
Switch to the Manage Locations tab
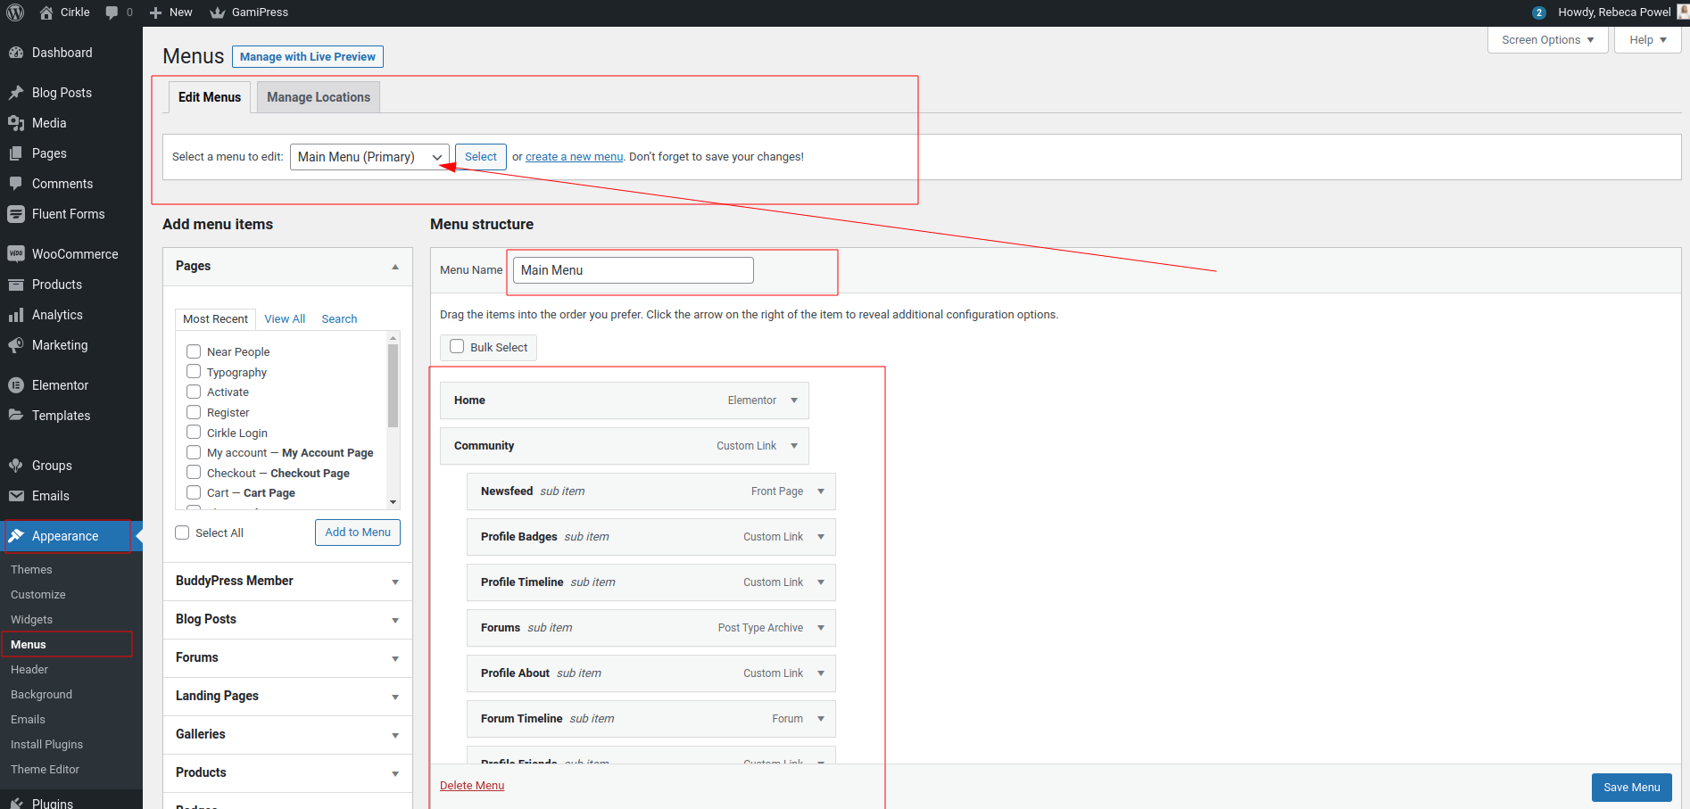point(319,97)
